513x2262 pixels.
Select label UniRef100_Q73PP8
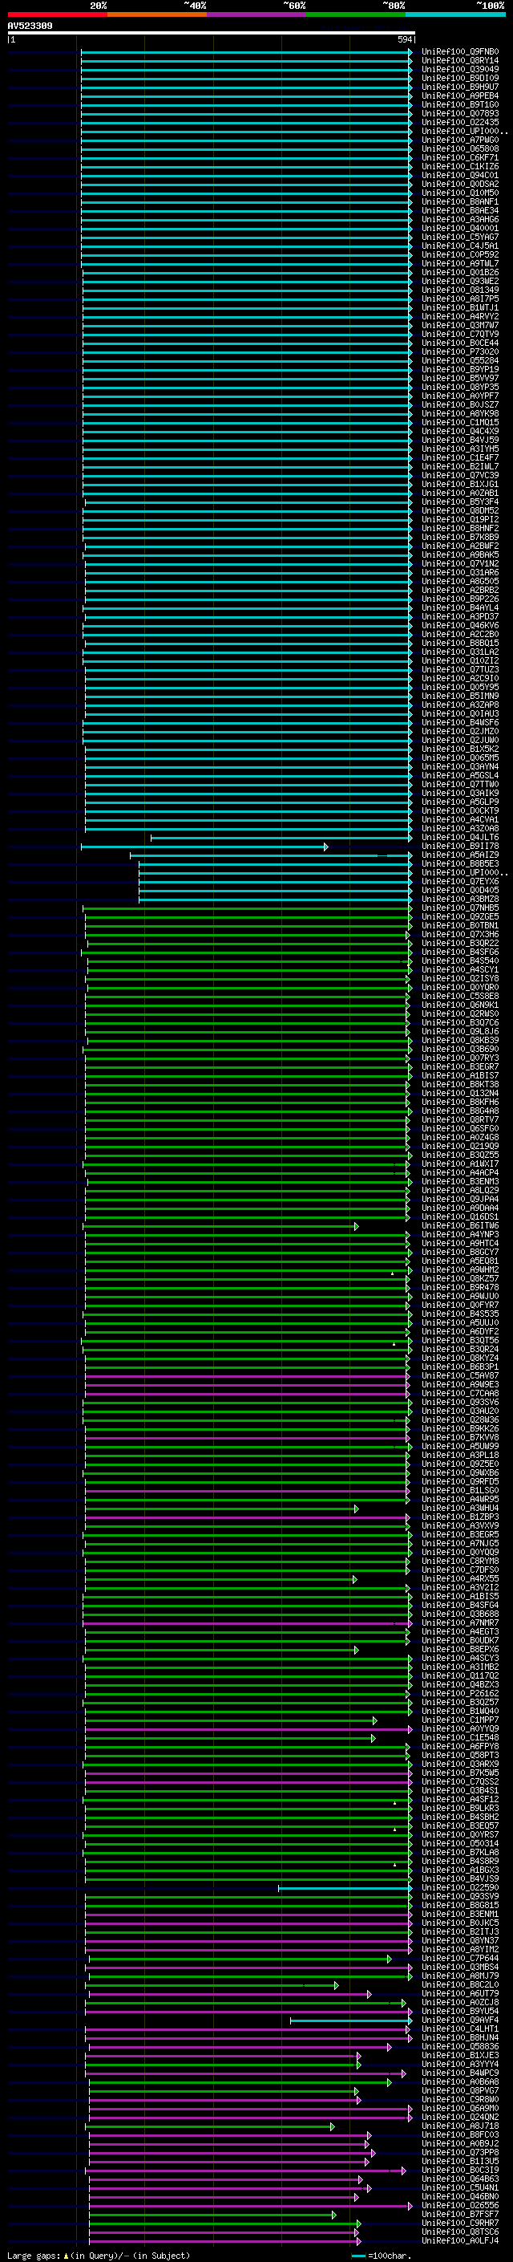[x=460, y=2152]
